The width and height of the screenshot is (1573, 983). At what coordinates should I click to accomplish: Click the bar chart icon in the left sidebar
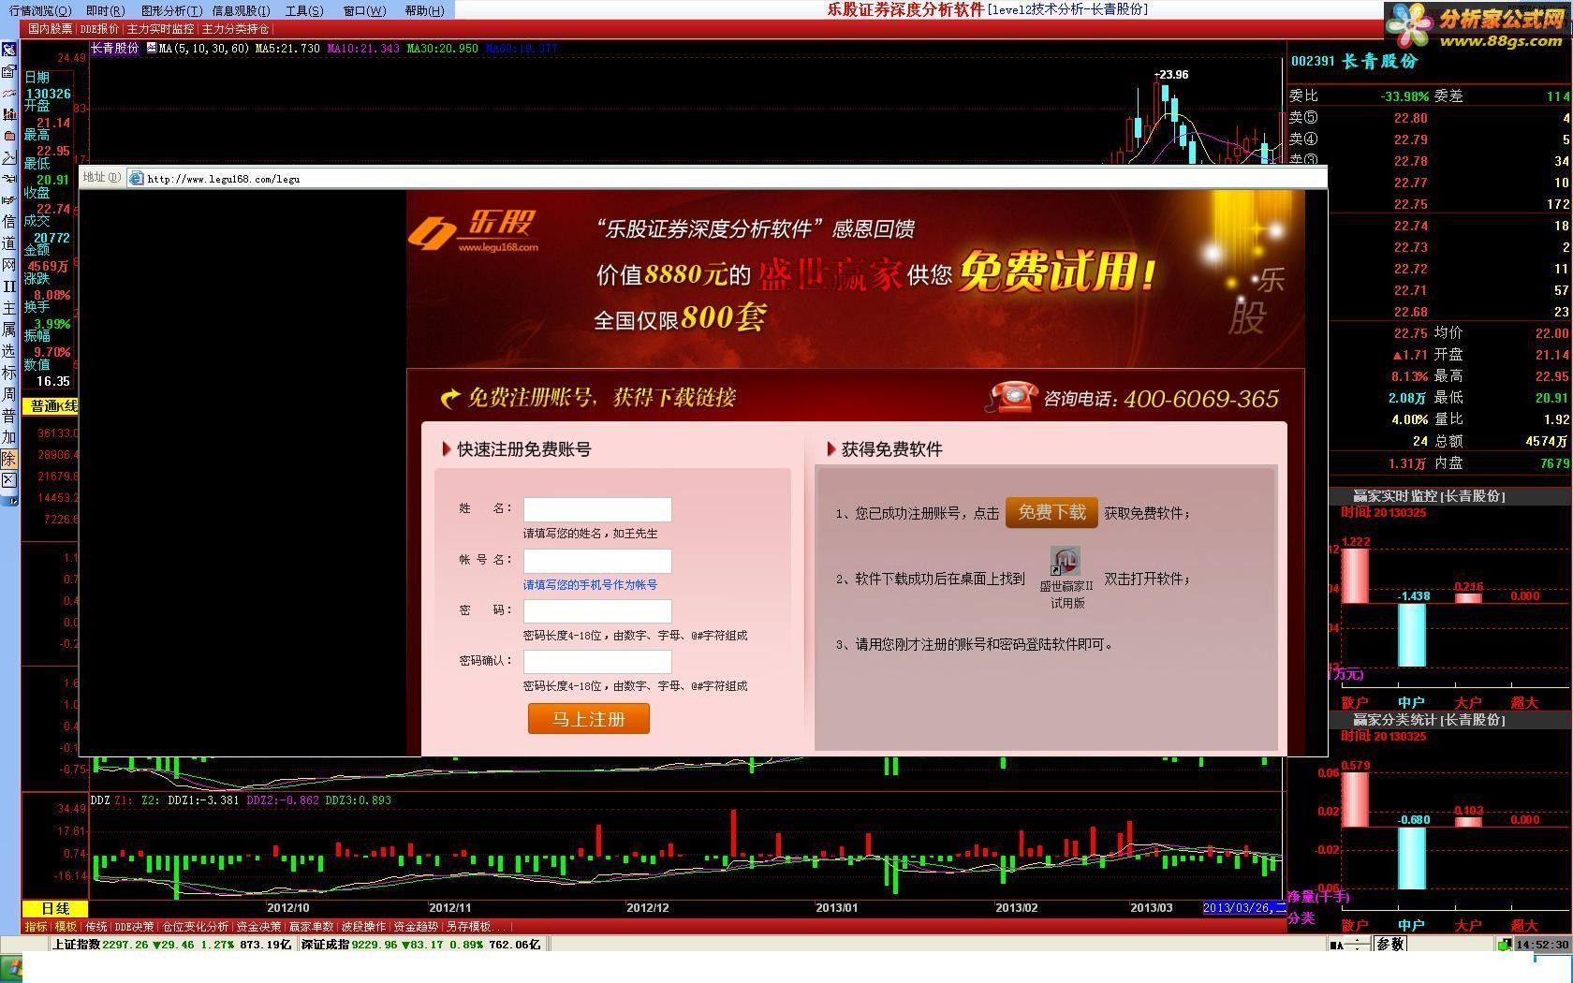(8, 114)
